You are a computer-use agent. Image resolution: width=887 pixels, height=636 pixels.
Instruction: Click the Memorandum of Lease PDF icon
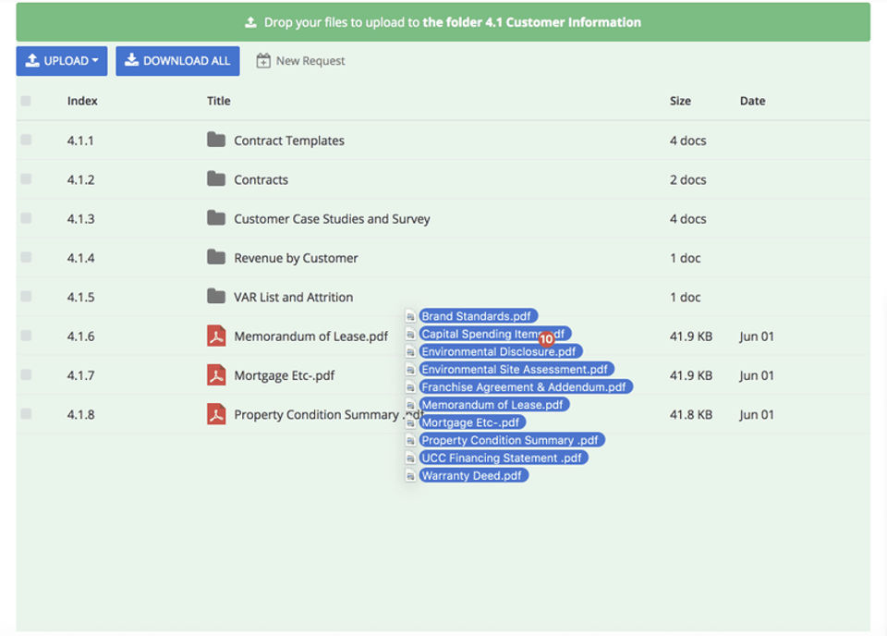(216, 336)
